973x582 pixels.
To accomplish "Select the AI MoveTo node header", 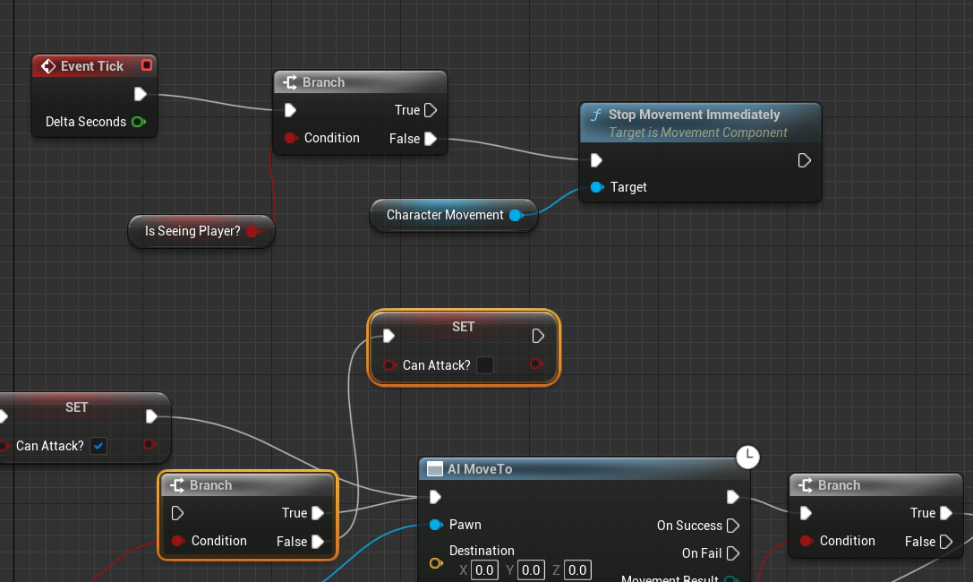I will click(480, 469).
